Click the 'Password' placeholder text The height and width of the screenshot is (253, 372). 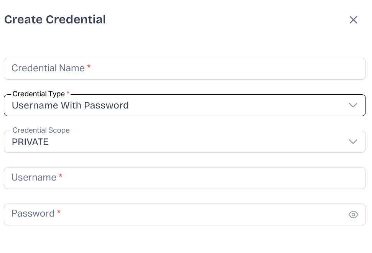(x=33, y=214)
